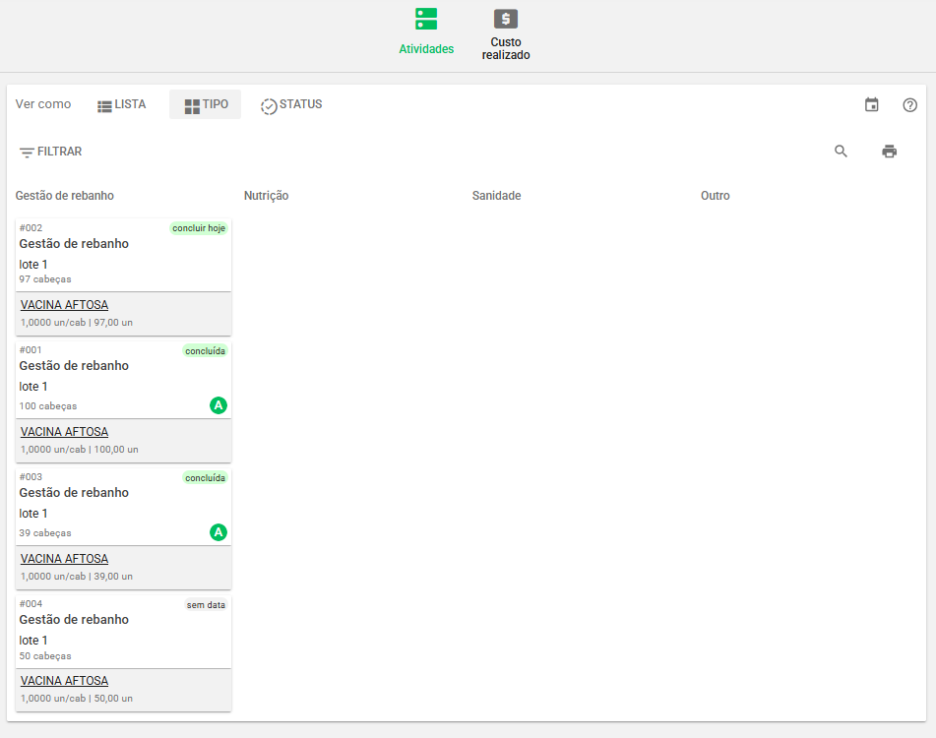936x738 pixels.
Task: Click 'concluída' badge on card #003
Action: click(205, 478)
